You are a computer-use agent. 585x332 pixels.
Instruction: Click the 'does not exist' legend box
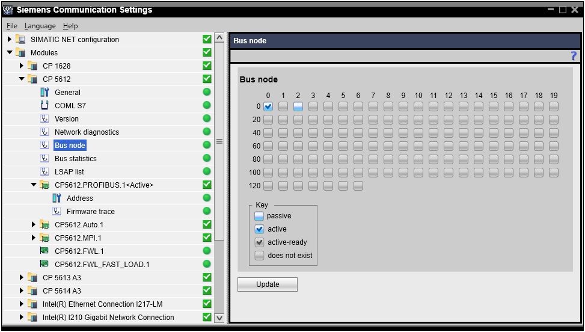[x=259, y=256]
